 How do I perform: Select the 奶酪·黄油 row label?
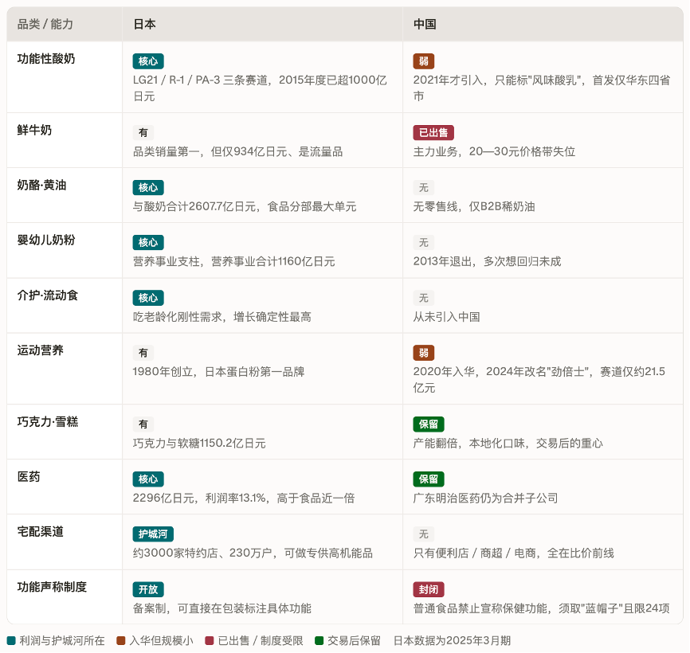pos(41,185)
